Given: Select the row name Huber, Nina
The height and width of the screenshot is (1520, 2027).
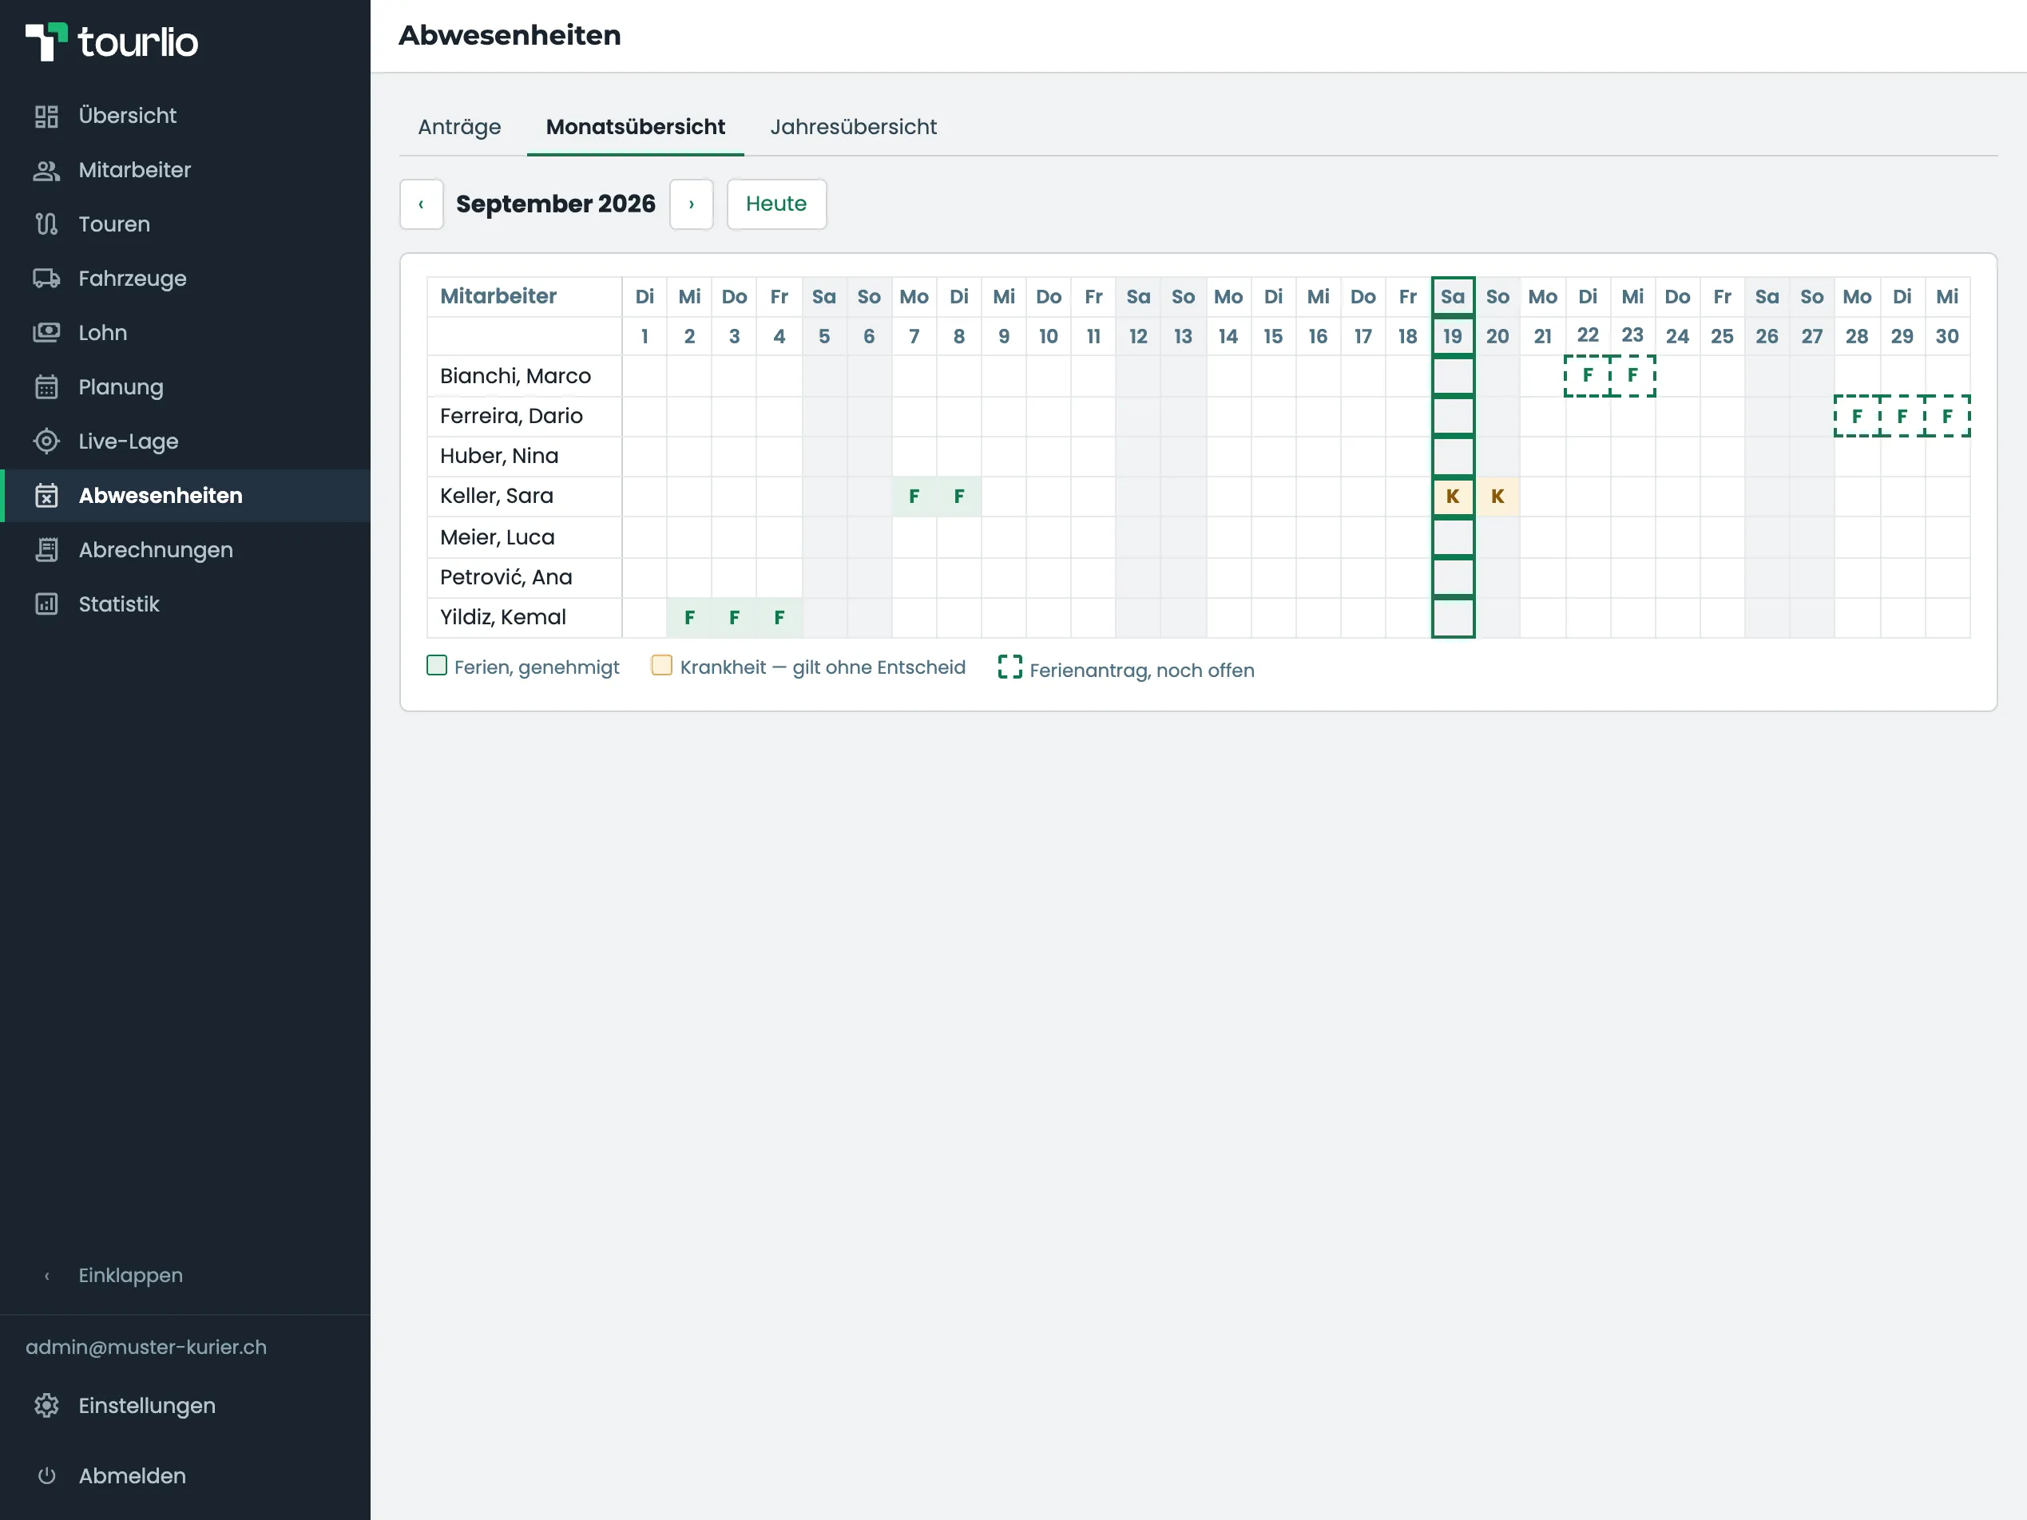Looking at the screenshot, I should tap(498, 457).
